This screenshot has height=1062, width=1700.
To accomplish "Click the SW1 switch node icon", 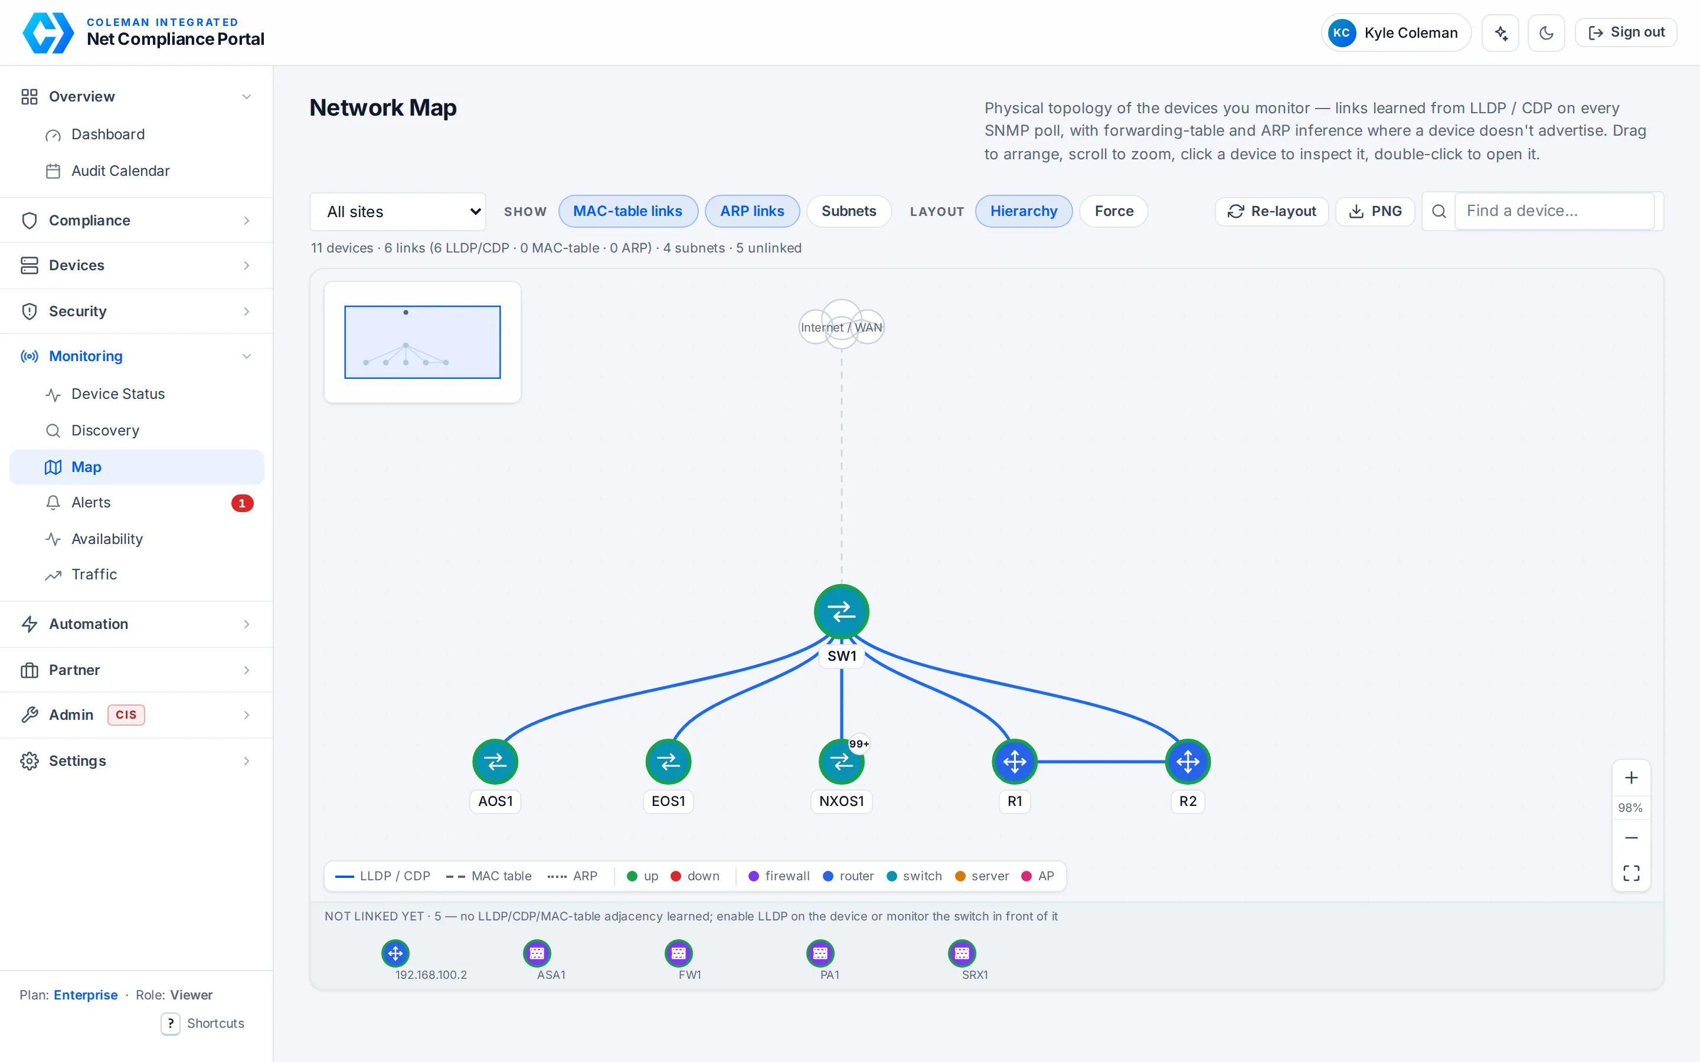I will [x=842, y=612].
